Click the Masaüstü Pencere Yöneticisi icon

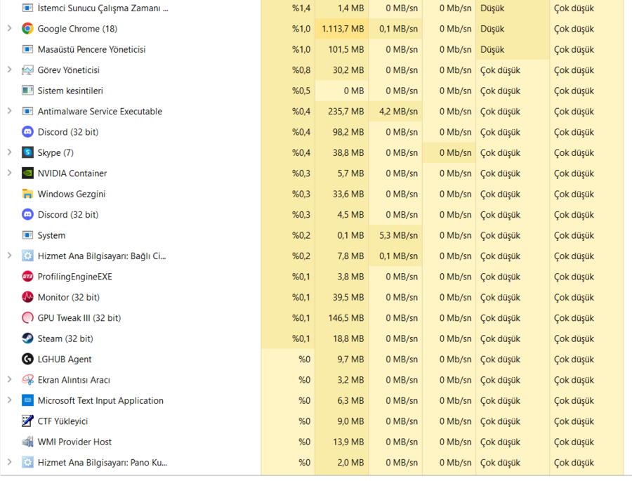click(27, 49)
